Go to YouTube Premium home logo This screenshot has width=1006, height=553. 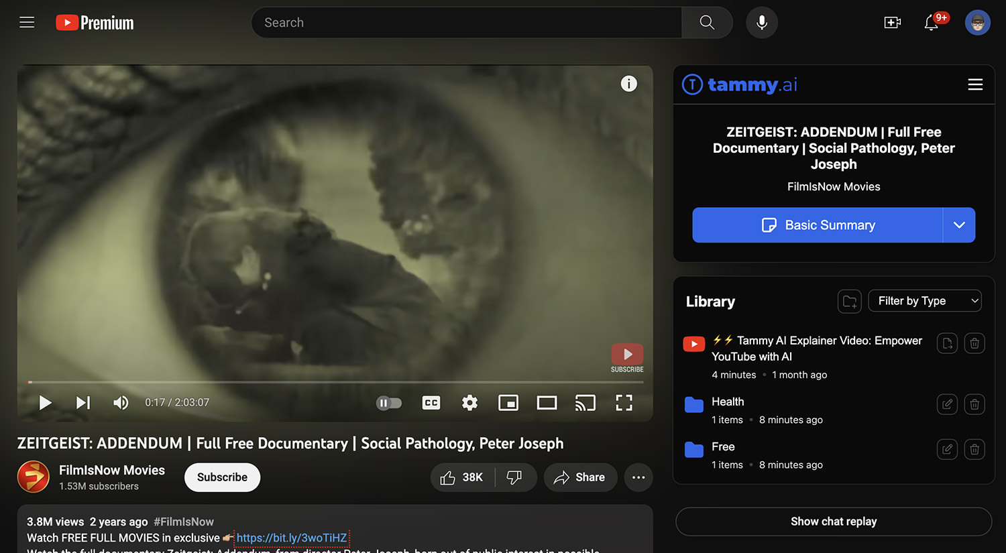pos(95,23)
